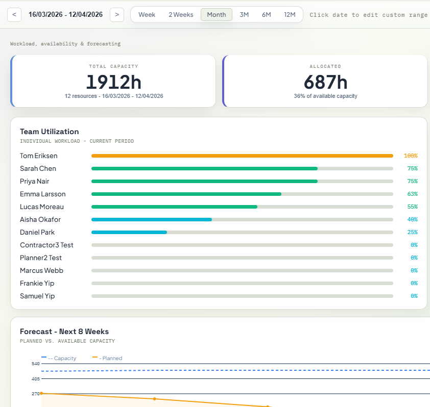Select the 6M forecast range

pos(266,15)
